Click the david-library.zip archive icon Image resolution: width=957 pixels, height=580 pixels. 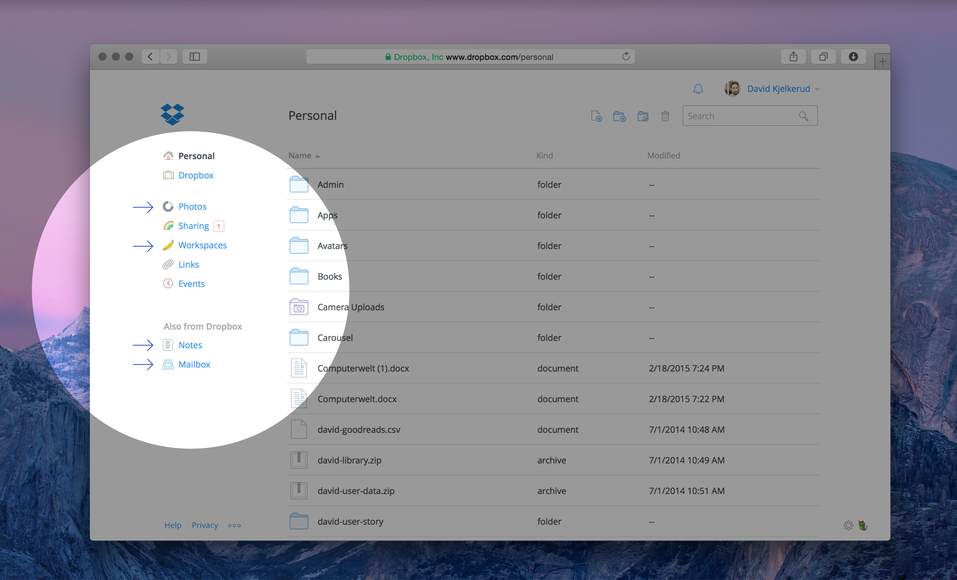[299, 460]
